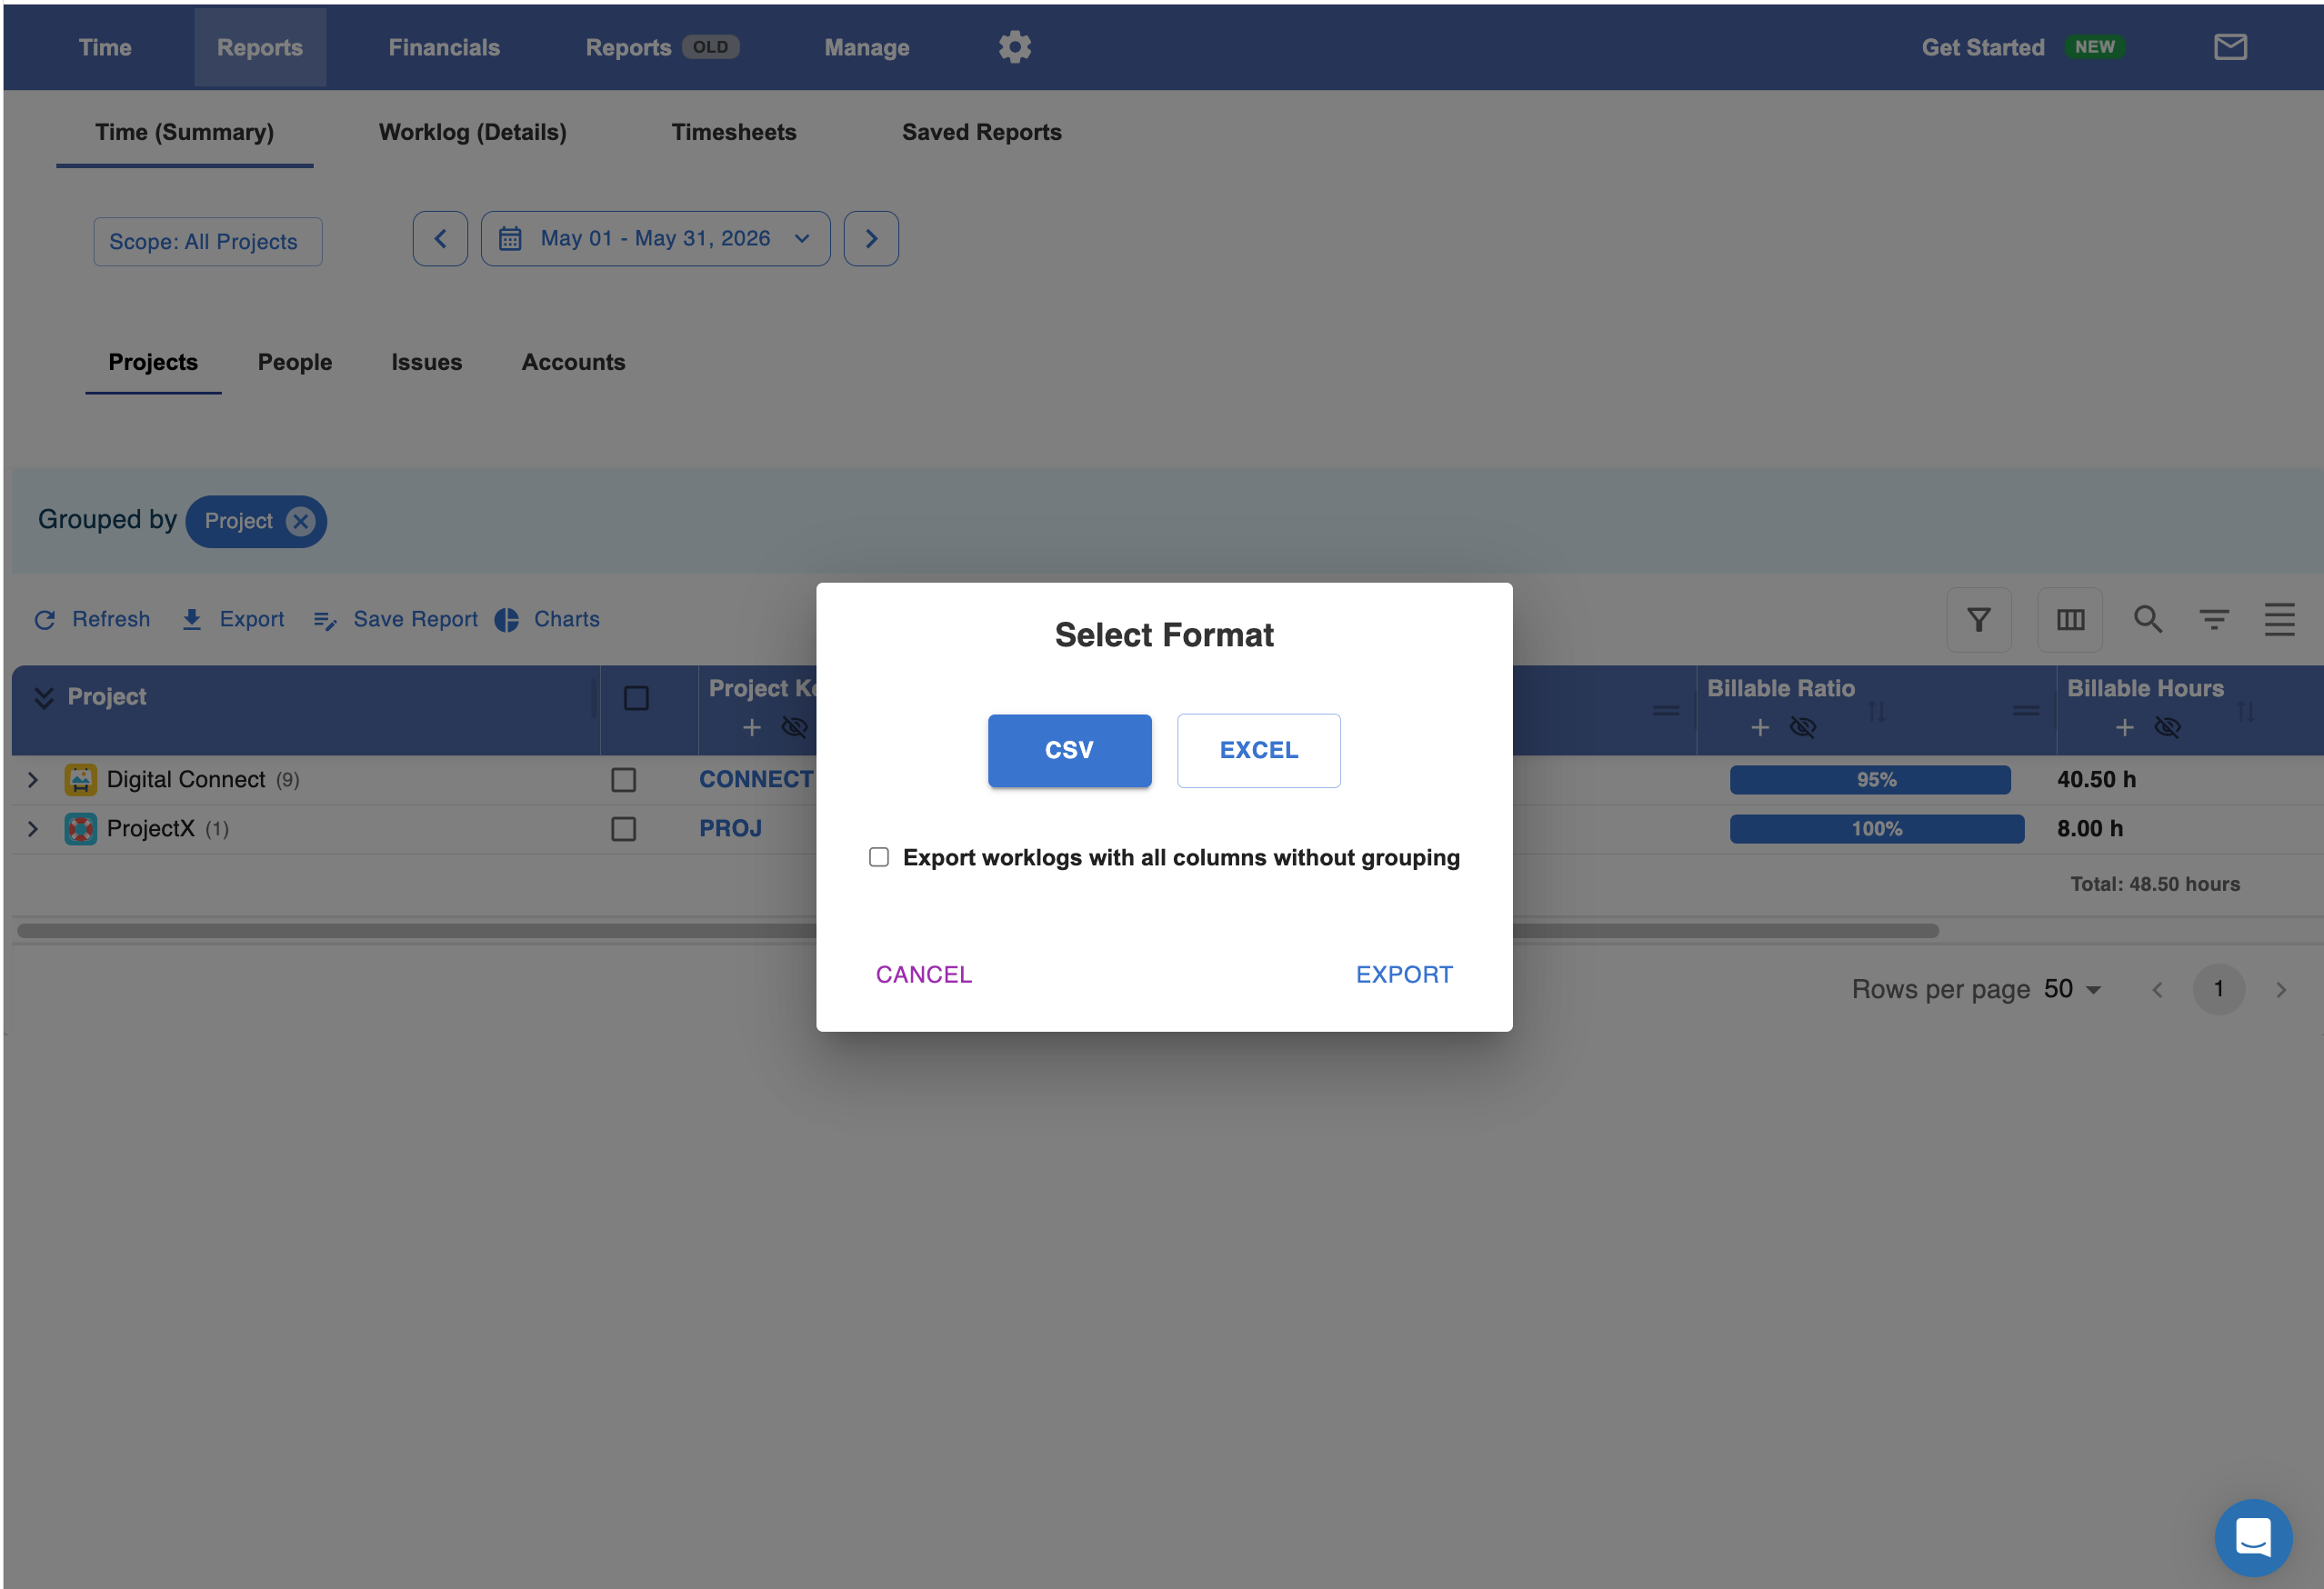Viewport: 2324px width, 1589px height.
Task: Open the Financials menu
Action: click(x=443, y=47)
